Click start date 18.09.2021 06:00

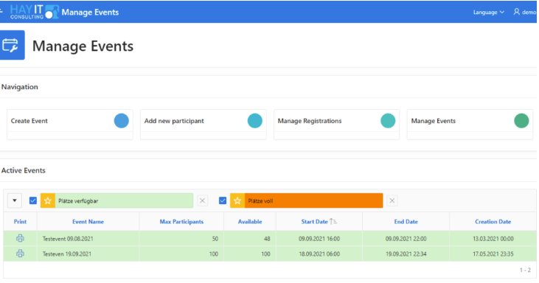319,254
